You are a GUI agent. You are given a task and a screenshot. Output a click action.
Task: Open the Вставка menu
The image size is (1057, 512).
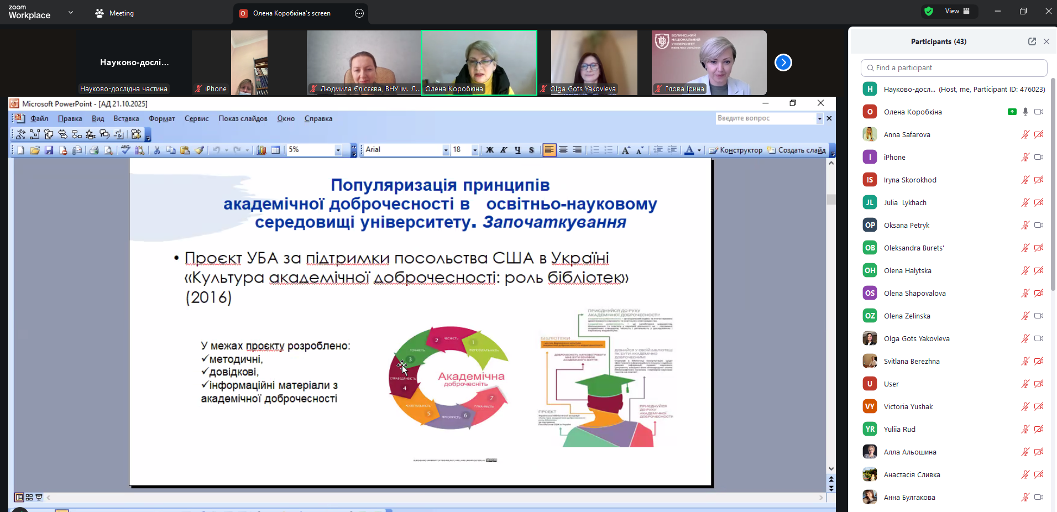126,118
